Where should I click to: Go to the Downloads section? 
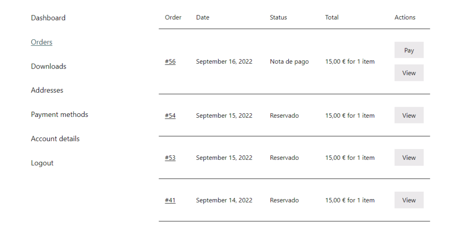click(49, 66)
